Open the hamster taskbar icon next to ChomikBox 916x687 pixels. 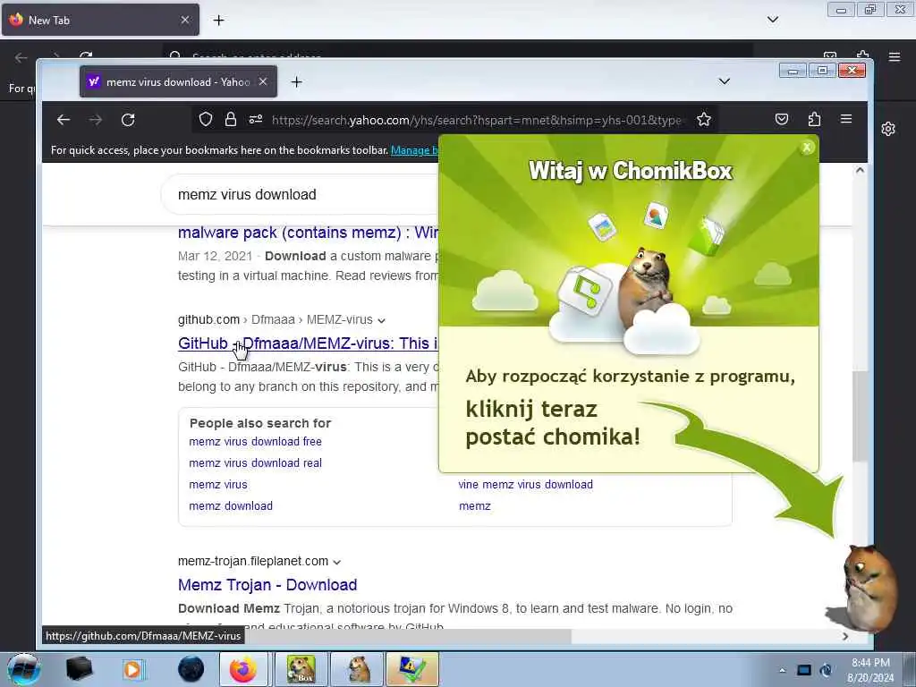coord(357,669)
